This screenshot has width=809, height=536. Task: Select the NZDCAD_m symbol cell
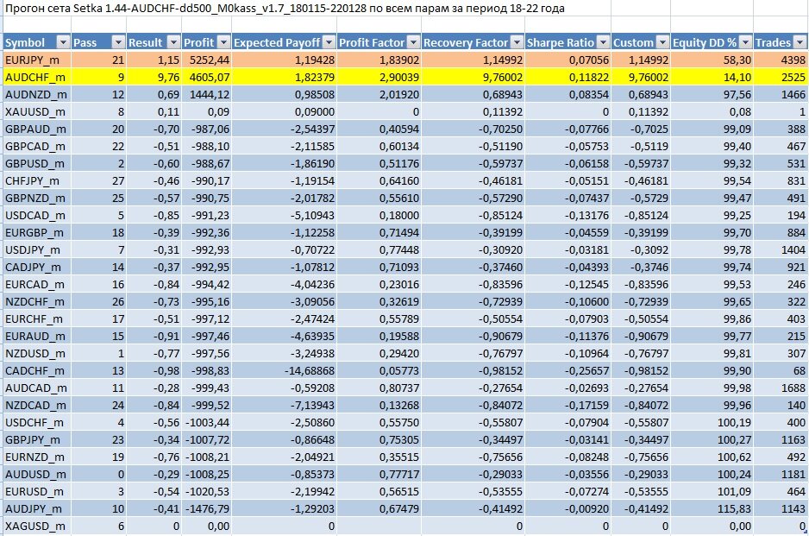click(x=37, y=406)
